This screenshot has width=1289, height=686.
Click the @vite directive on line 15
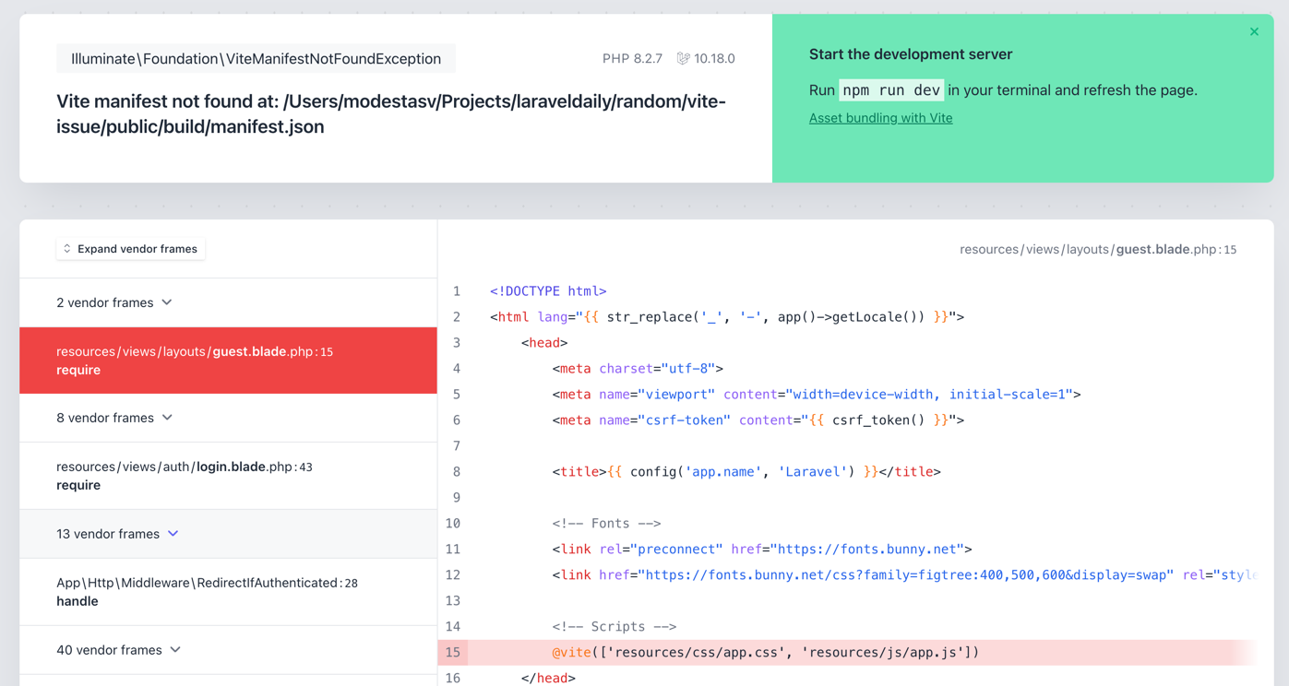click(571, 653)
